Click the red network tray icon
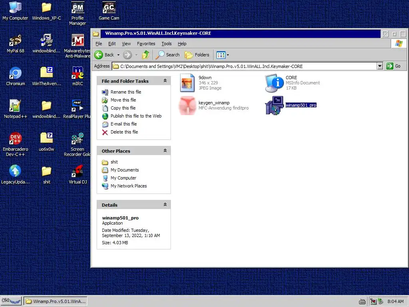Screen dimensions: 409x307 [x=373, y=301]
